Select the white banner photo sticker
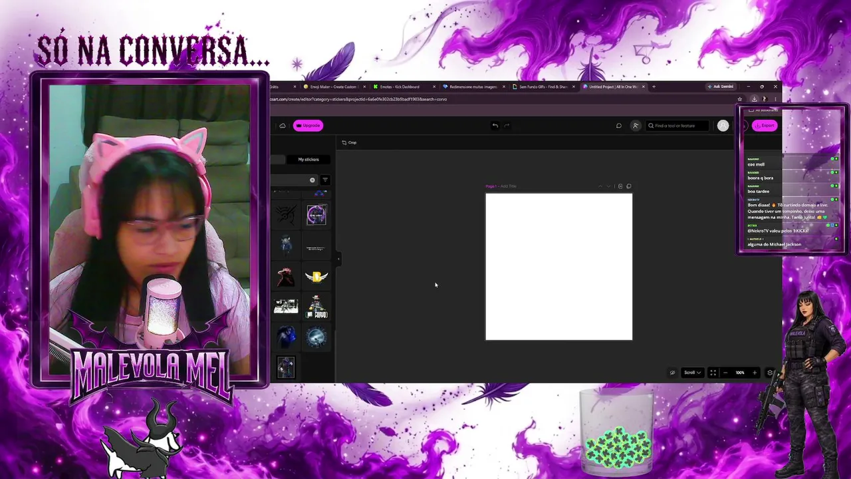 click(x=286, y=306)
